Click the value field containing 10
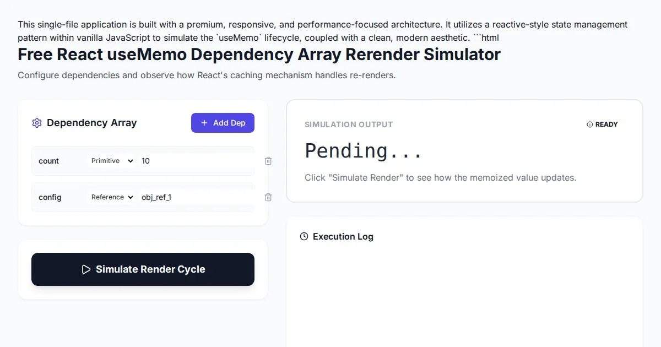661x347 pixels. (x=196, y=161)
